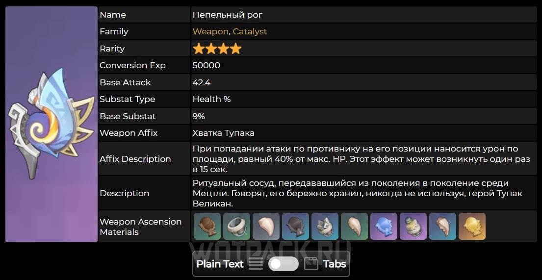The image size is (542, 280).
Task: Click the blue mask on purple background
Action: tap(384, 227)
